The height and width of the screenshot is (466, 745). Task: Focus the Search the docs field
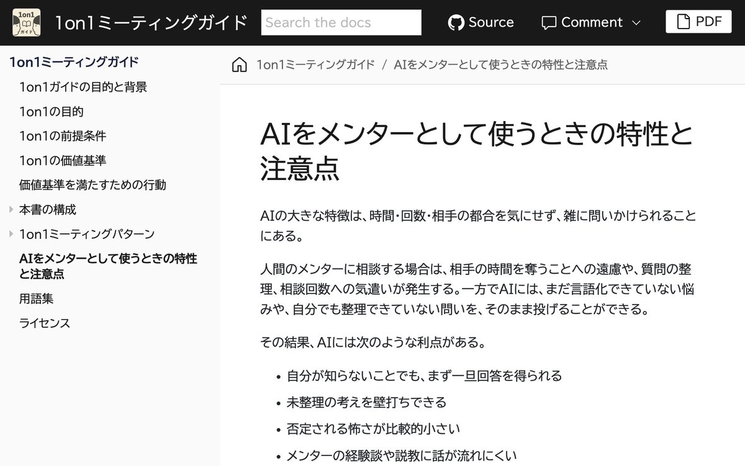pos(341,22)
